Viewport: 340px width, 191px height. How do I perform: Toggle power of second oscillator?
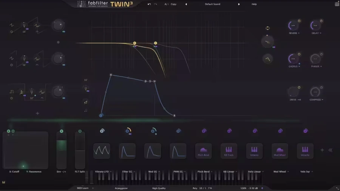11,65
